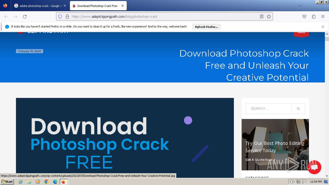Open the Firefox View pinned tab icon
This screenshot has width=329, height=185.
click(x=5, y=6)
